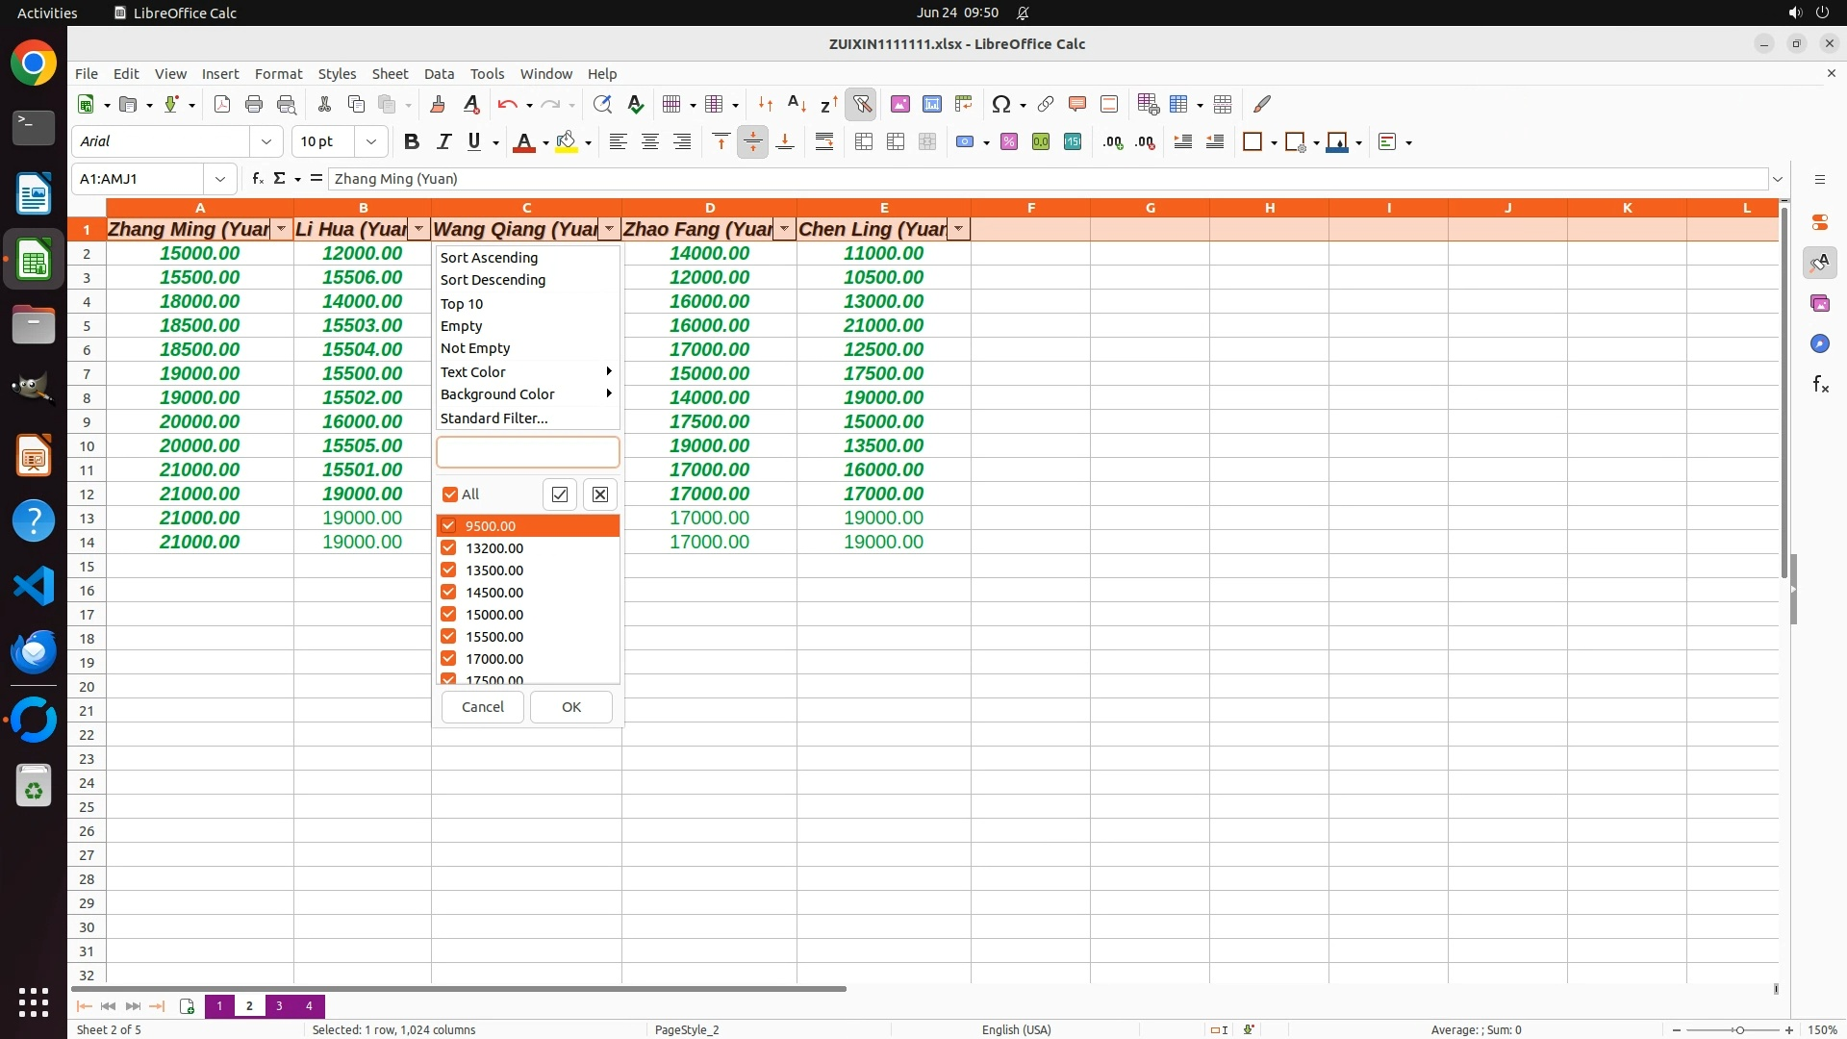The image size is (1847, 1039).
Task: Open the Data menu
Action: (x=439, y=73)
